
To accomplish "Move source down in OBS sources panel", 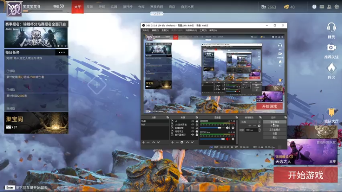I will point(192,142).
